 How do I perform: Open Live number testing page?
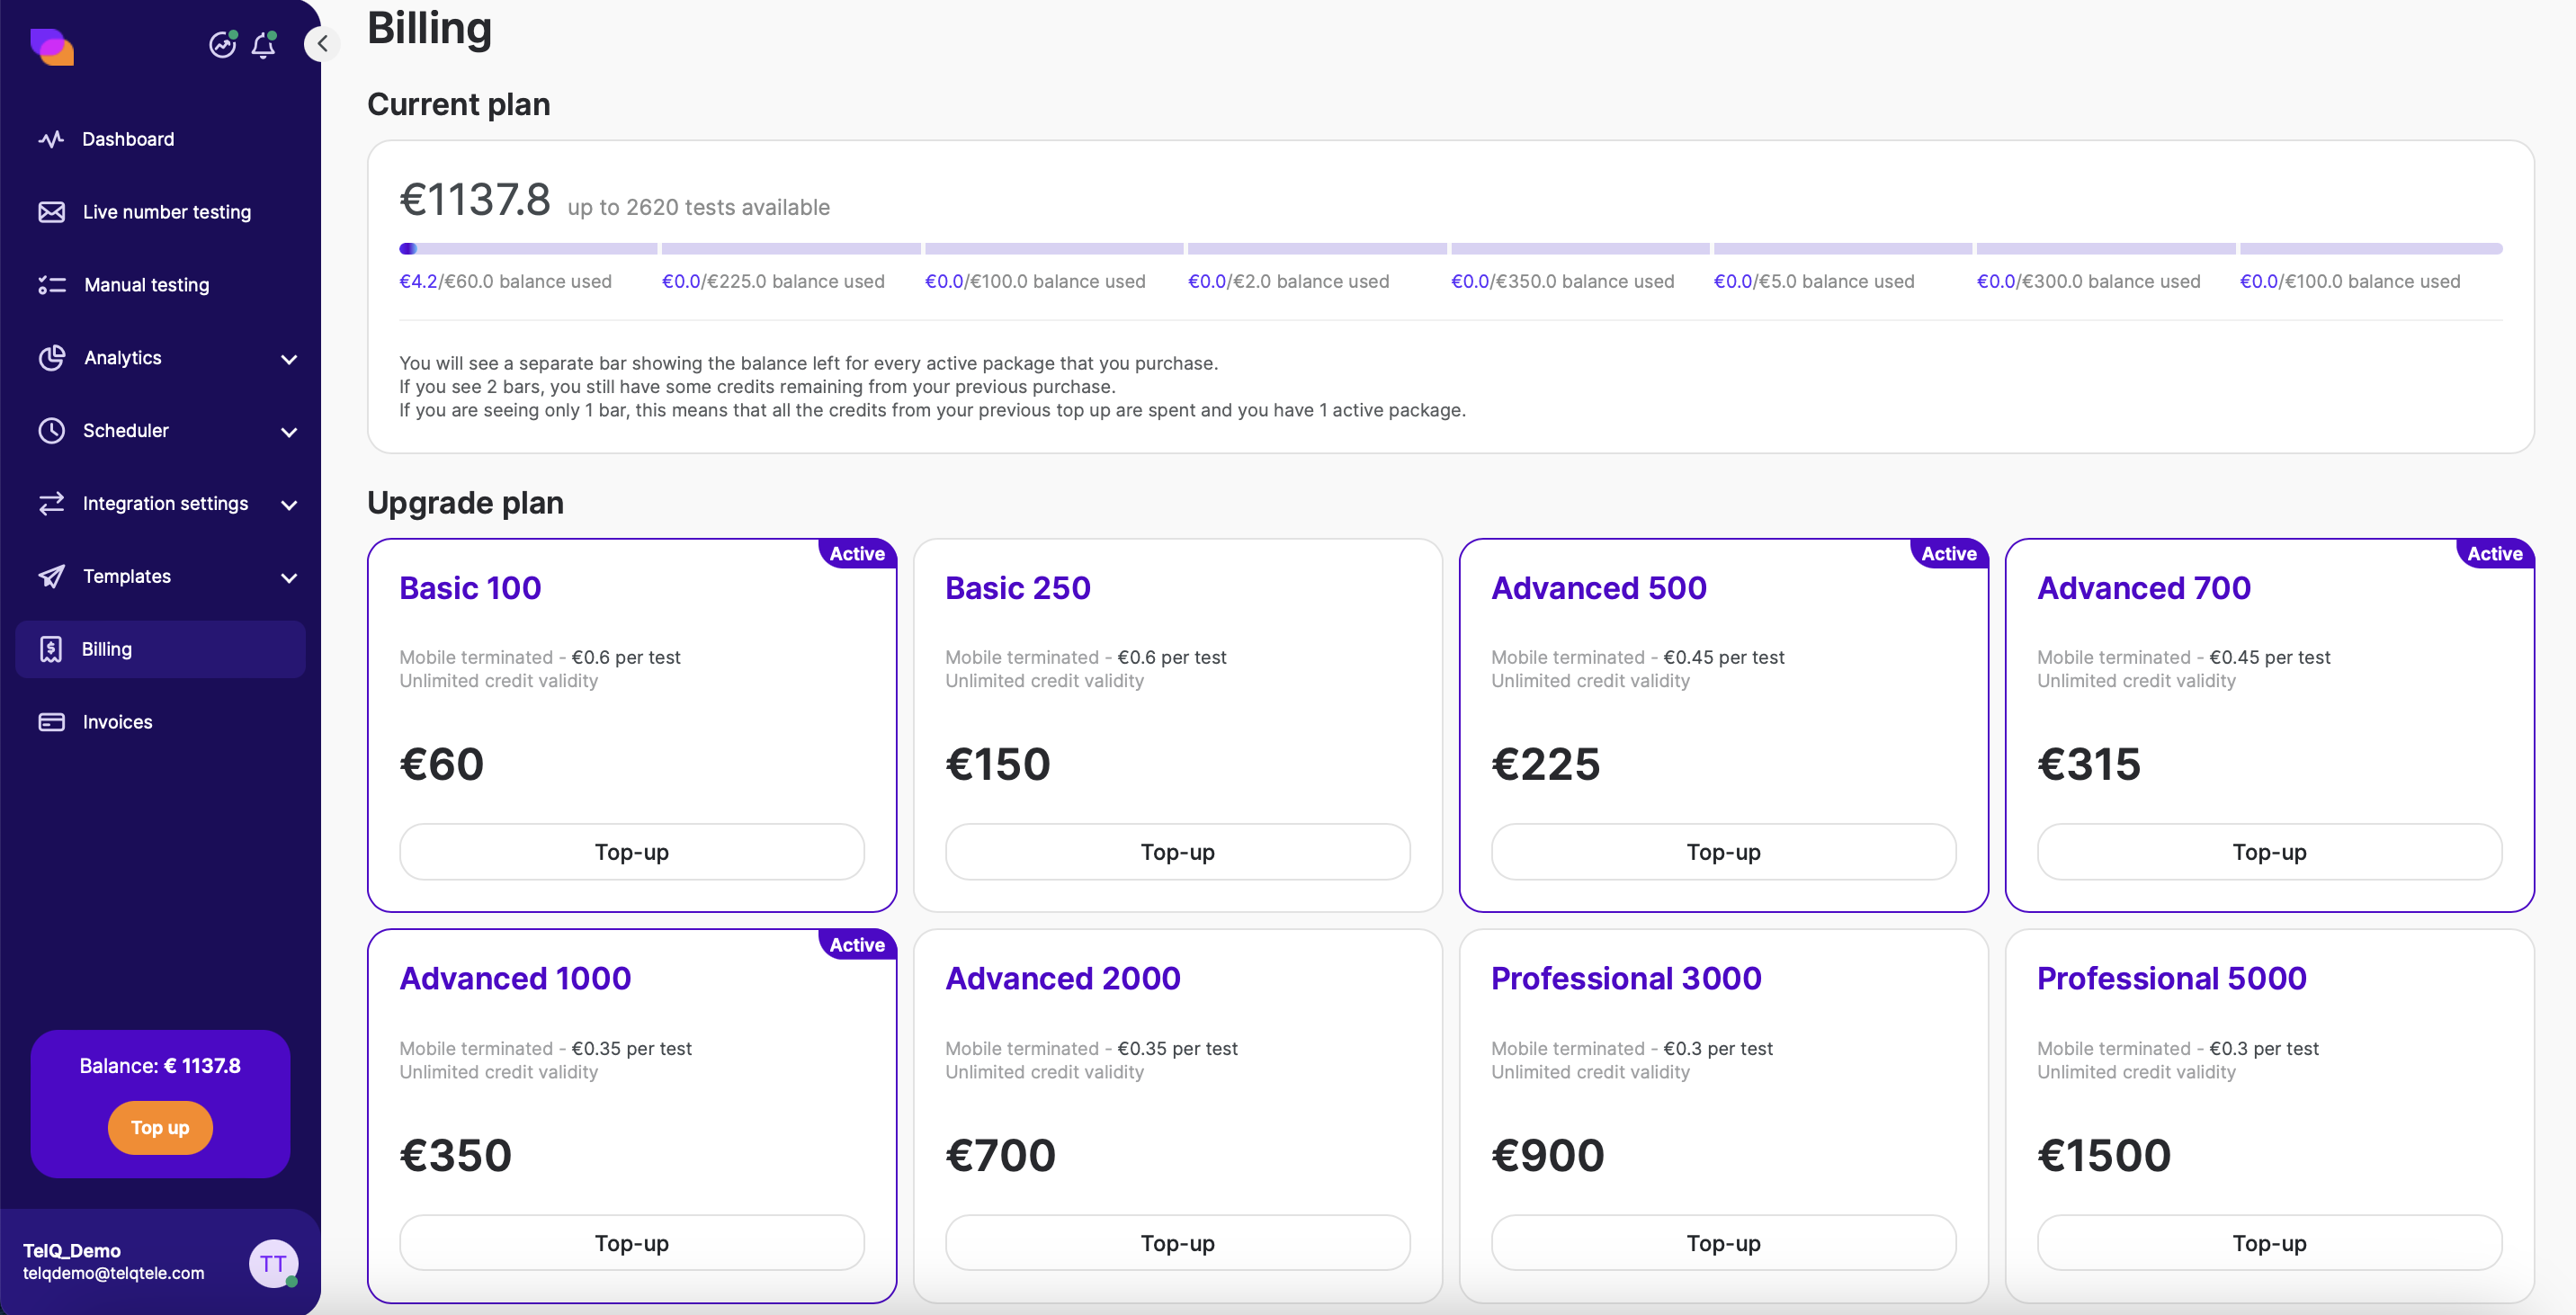click(160, 212)
